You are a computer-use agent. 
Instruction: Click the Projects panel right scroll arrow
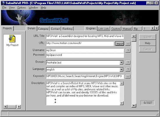click(x=19, y=107)
